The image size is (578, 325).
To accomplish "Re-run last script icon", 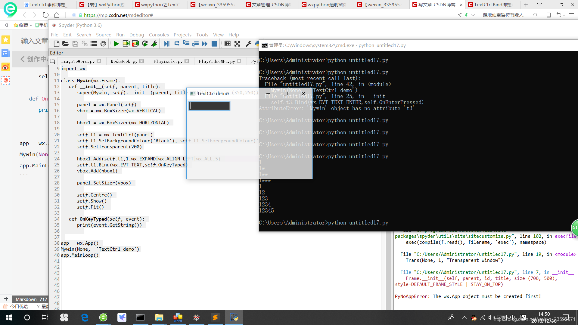I will (x=145, y=44).
